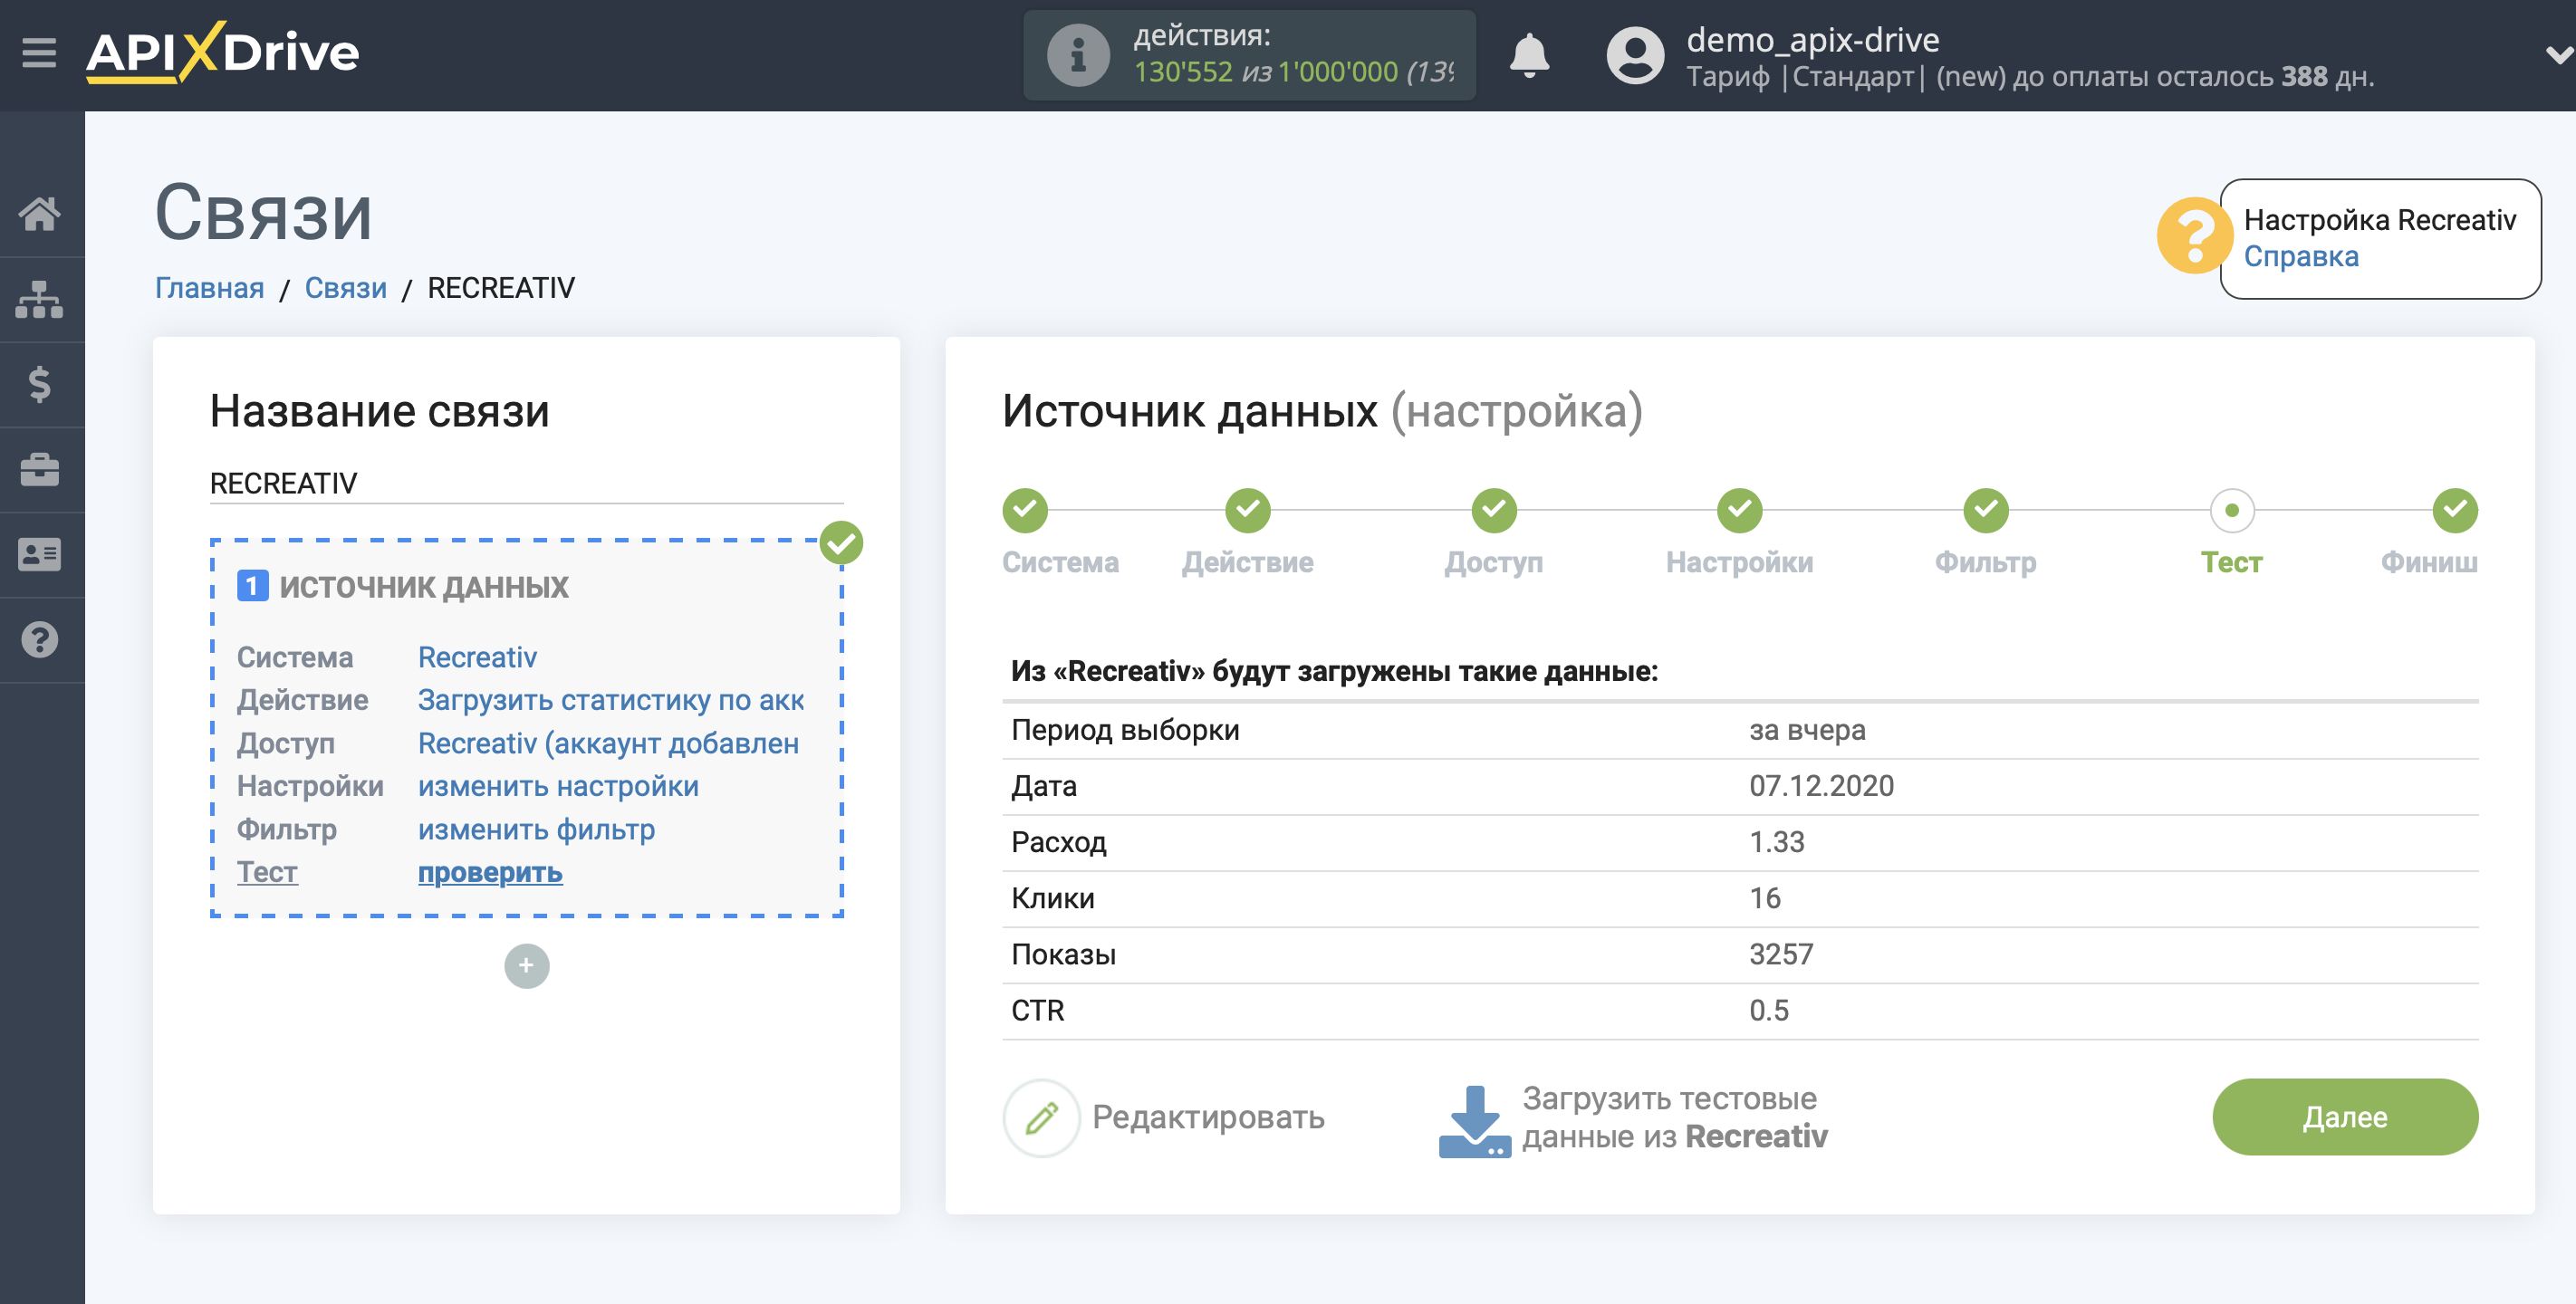Click изменить фильтр link

536,829
